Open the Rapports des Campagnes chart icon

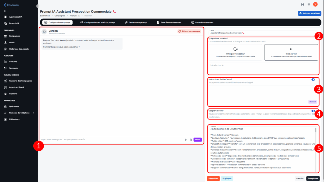click(x=6, y=81)
